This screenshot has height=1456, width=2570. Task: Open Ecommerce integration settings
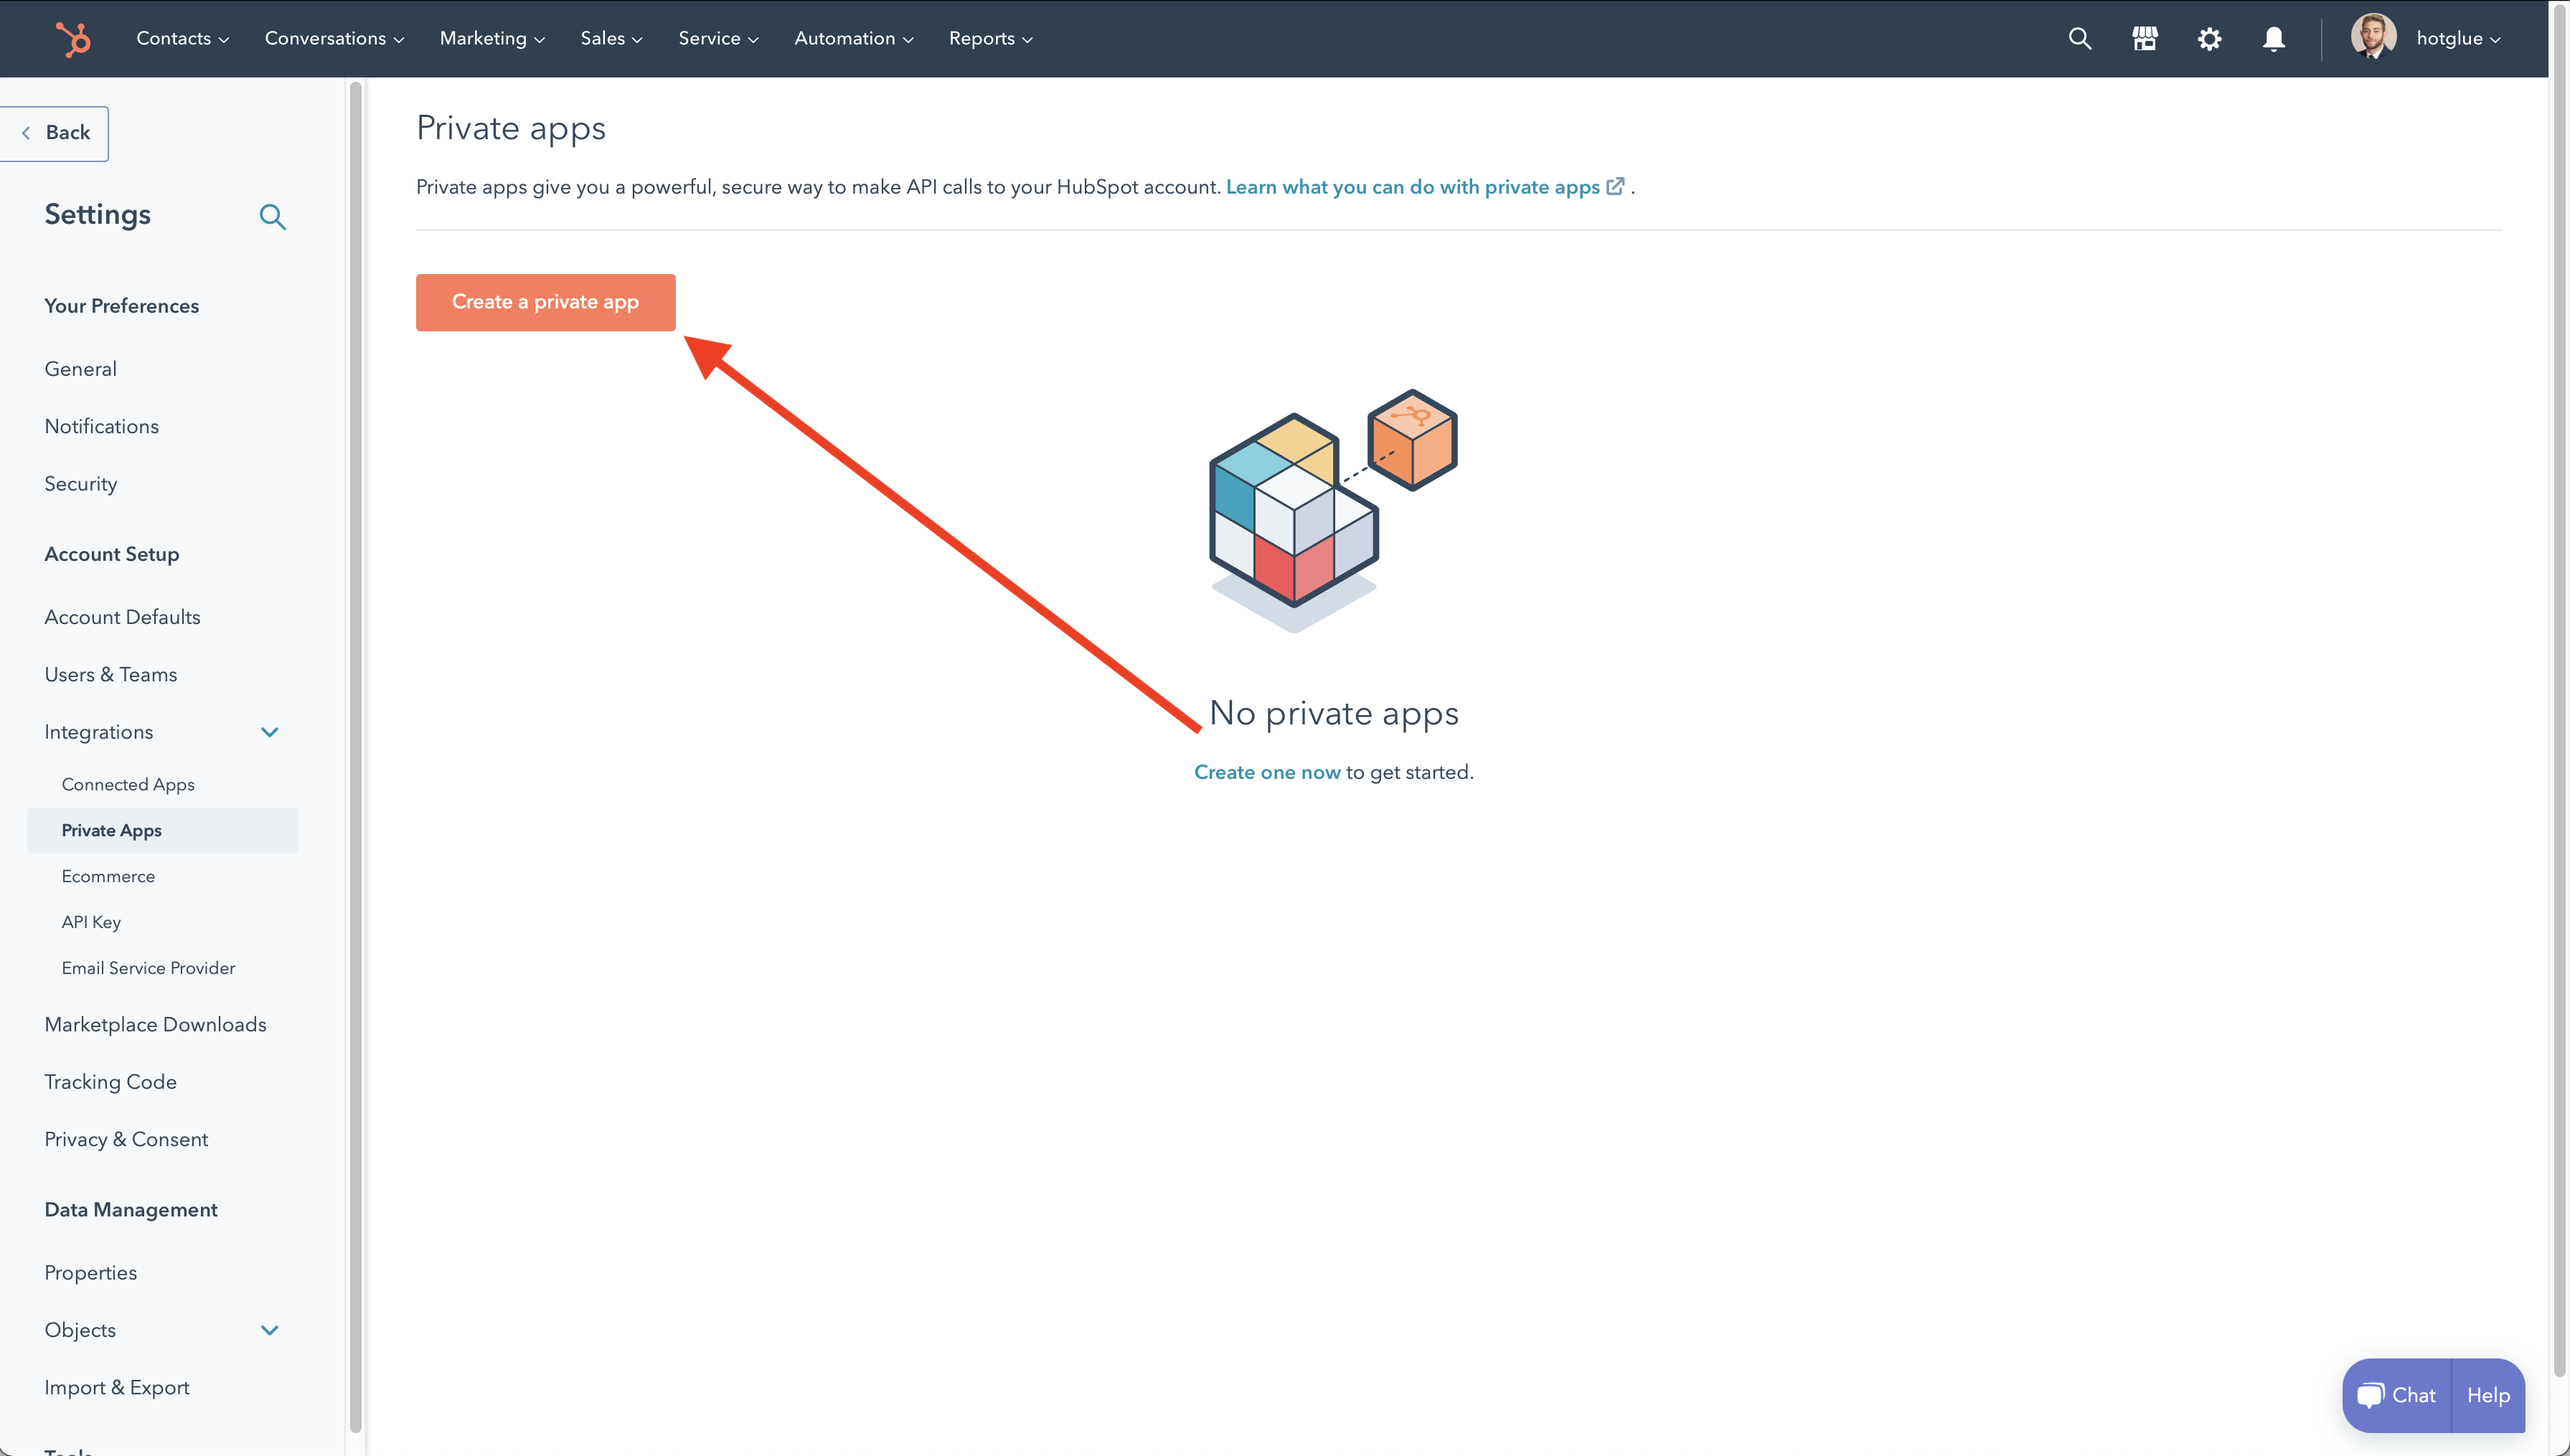click(x=108, y=876)
